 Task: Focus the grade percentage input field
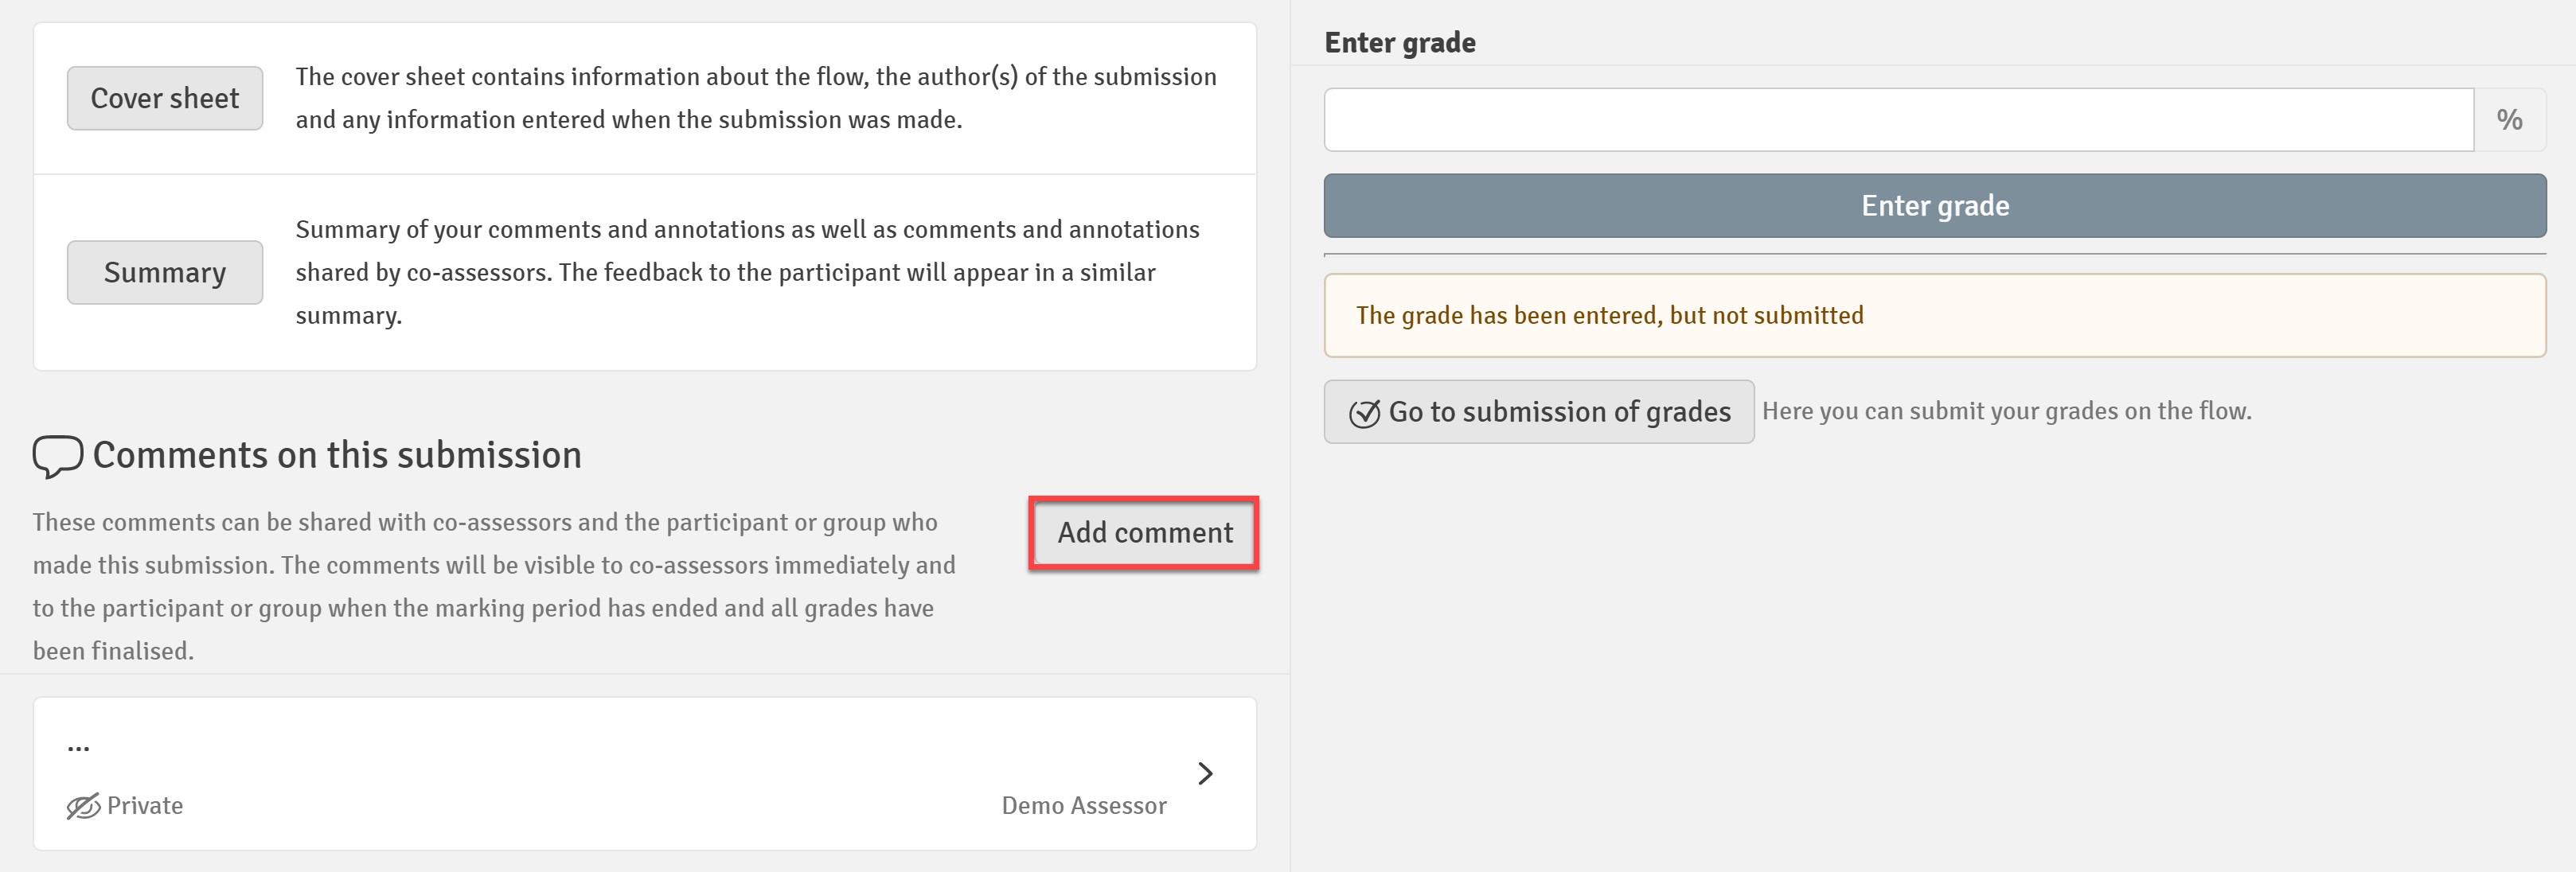point(1898,120)
